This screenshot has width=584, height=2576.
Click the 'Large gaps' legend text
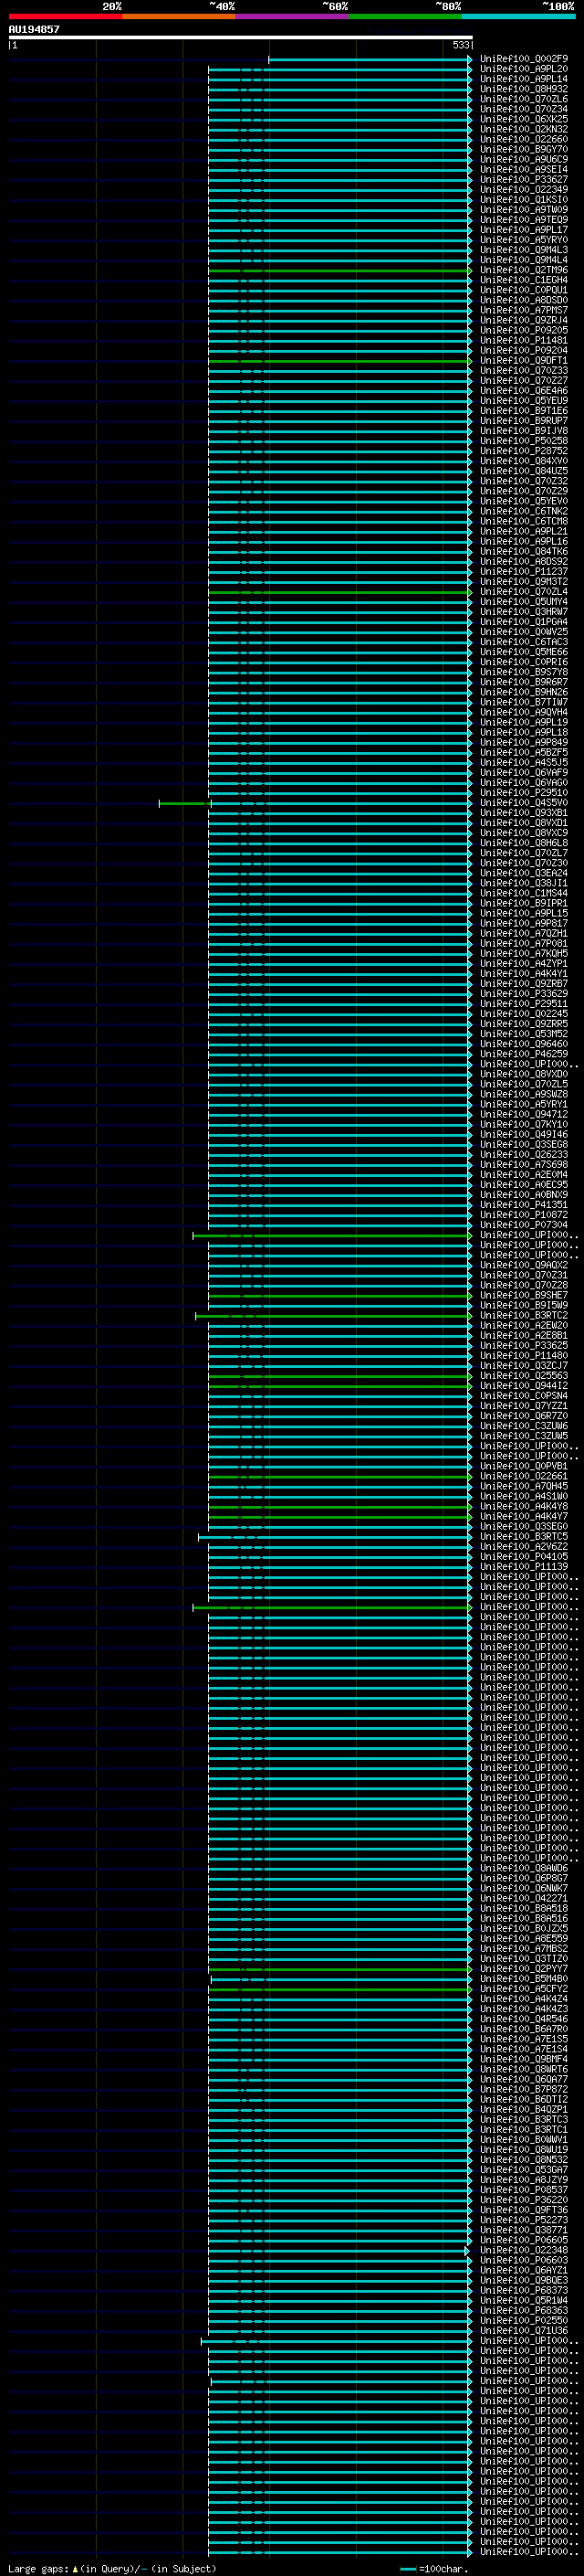click(x=39, y=2569)
